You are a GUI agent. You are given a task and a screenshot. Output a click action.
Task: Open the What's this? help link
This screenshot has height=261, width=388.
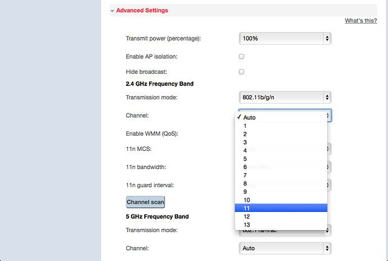[x=361, y=21]
